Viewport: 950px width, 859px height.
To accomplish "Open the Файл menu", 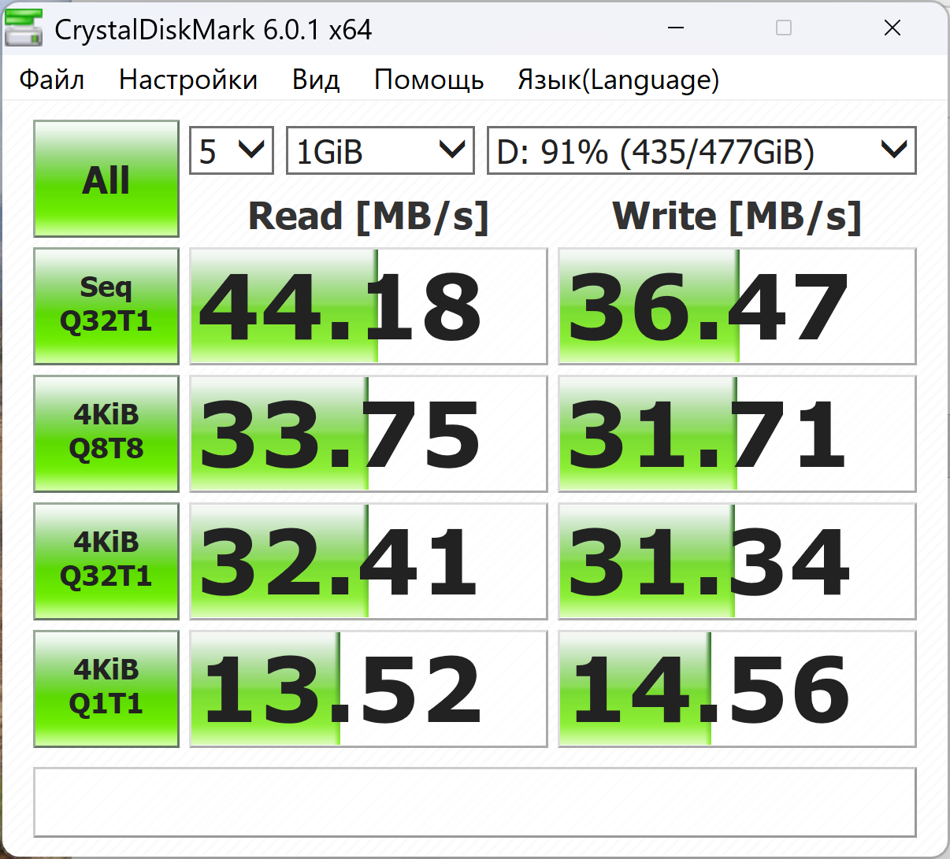I will click(x=52, y=80).
